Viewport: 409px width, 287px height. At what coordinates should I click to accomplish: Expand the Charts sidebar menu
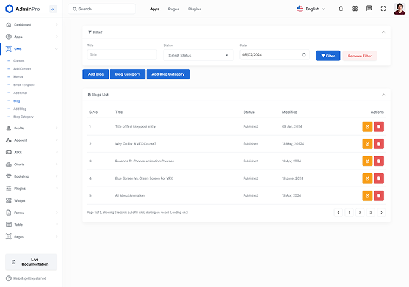(31, 164)
